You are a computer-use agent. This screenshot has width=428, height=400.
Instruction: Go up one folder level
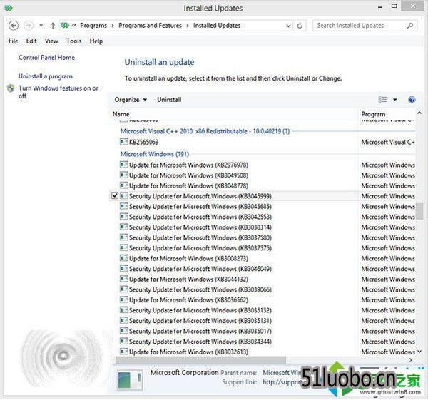[x=53, y=26]
